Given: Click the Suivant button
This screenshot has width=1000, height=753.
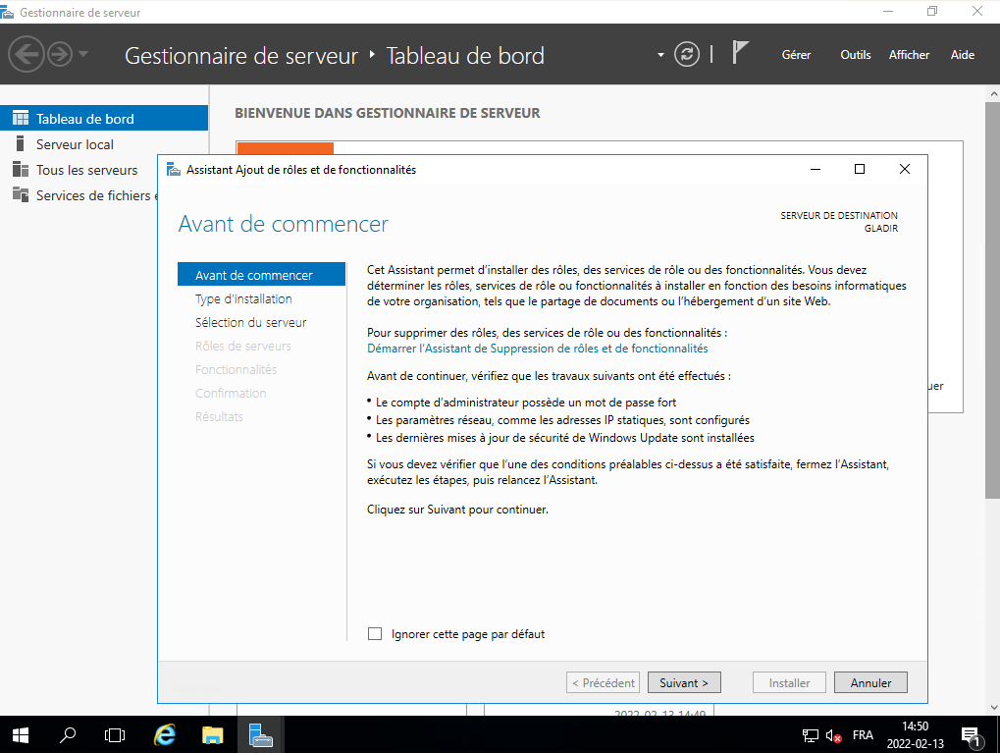Looking at the screenshot, I should 684,682.
